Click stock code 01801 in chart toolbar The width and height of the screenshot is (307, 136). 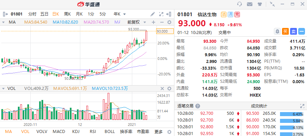[x=17, y=14]
